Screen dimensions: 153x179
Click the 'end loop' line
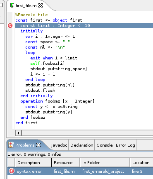tap(35, 80)
